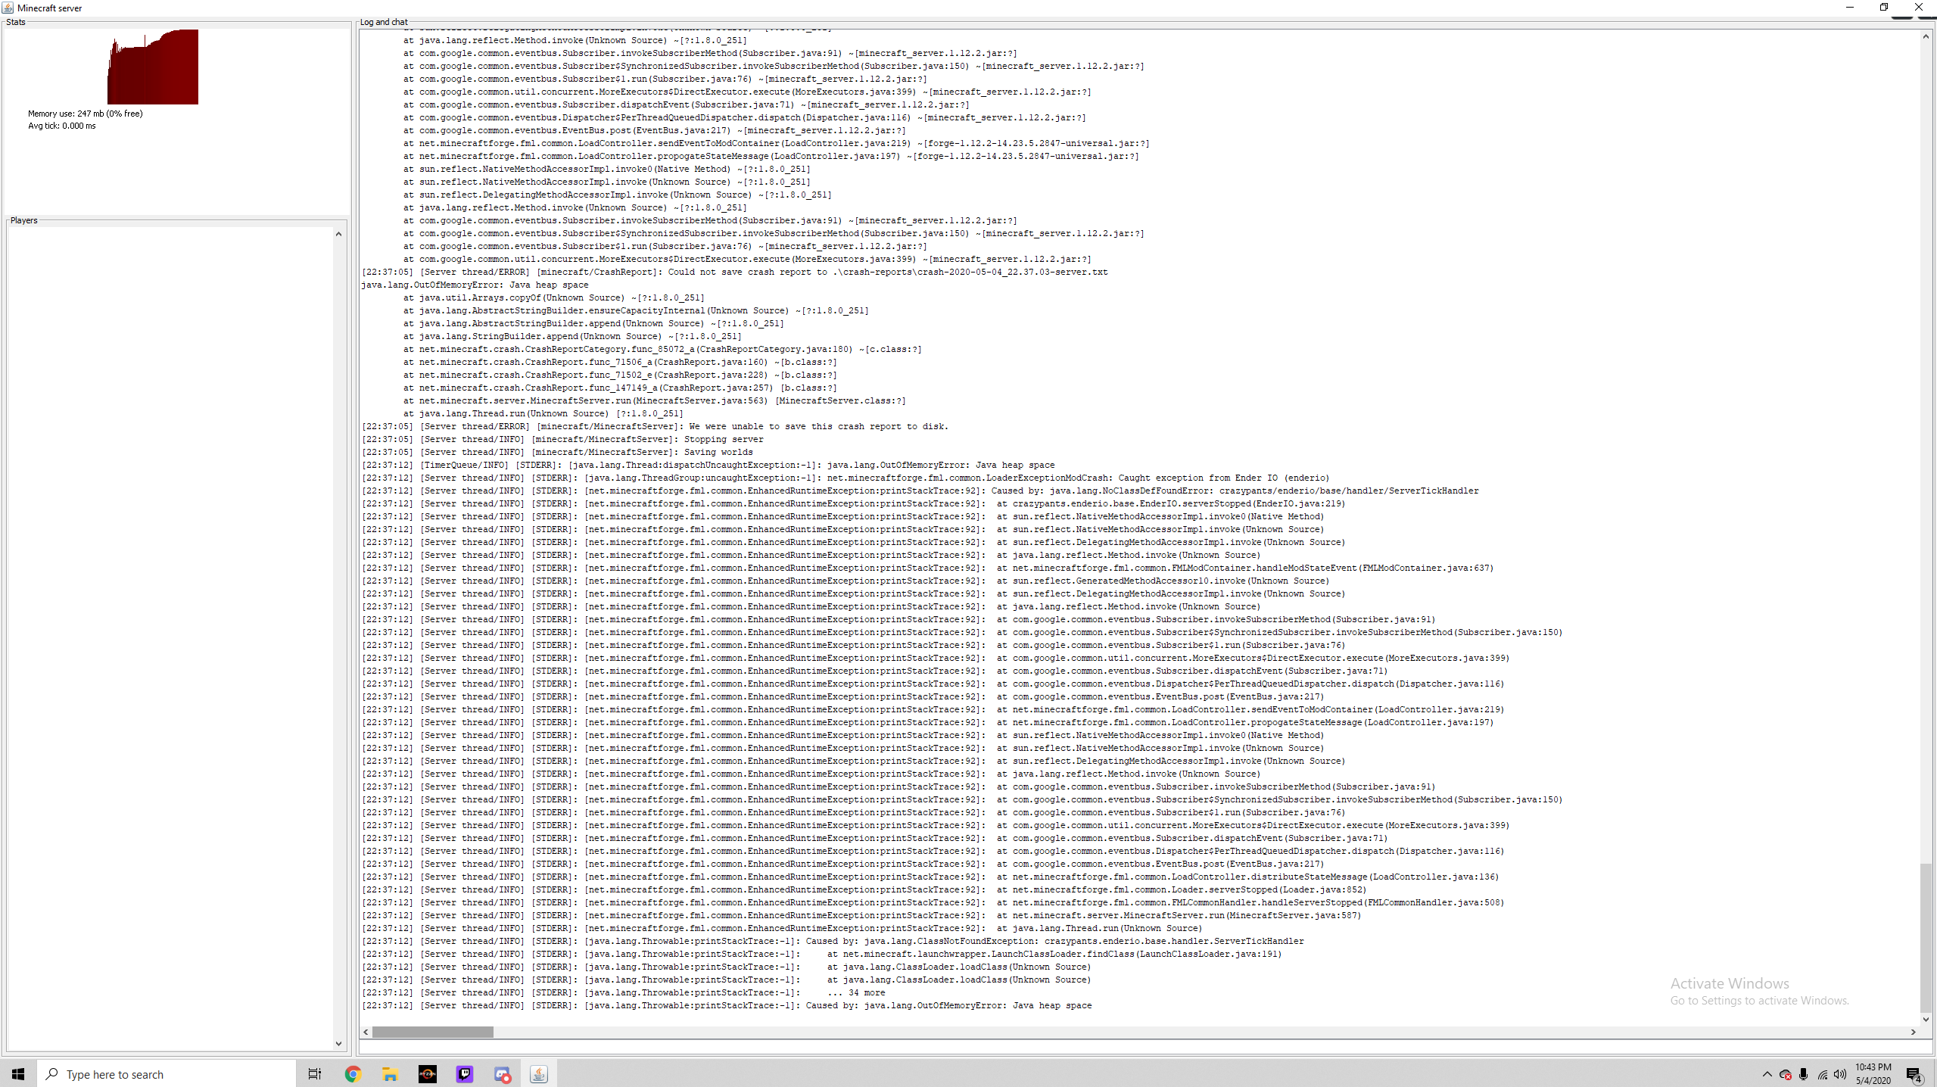Click the 'Stopping server' log line
The image size is (1937, 1087).
[x=562, y=440]
